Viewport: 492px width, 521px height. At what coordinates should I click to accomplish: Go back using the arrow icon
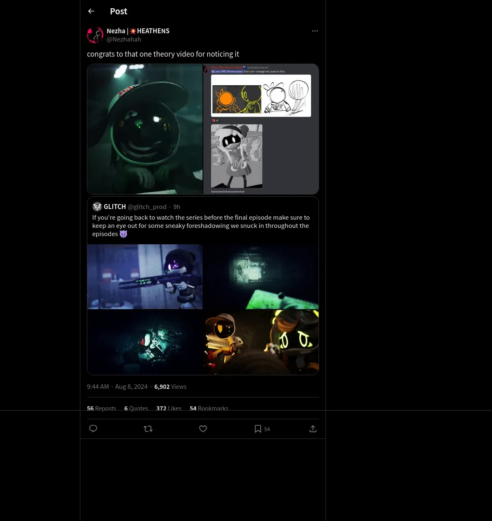click(91, 11)
